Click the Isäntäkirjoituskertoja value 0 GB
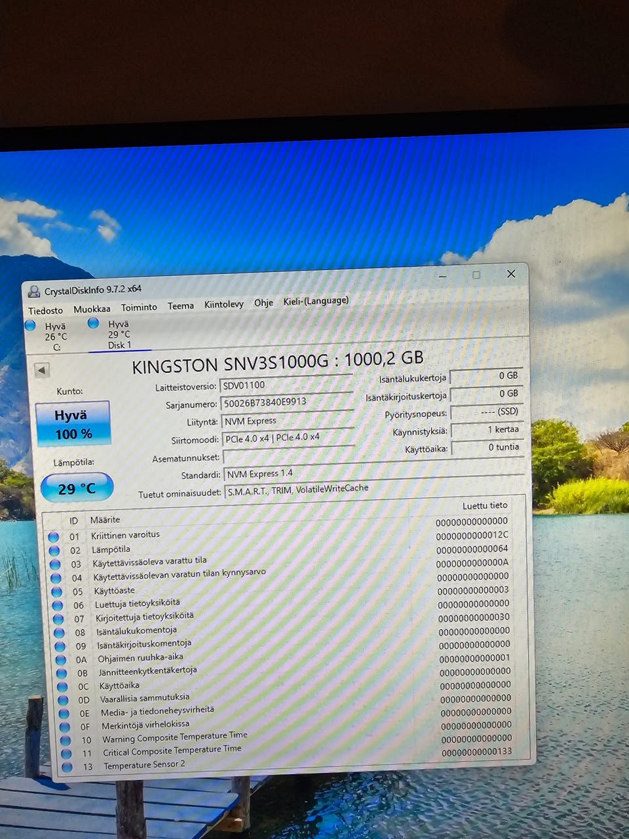The image size is (629, 839). (x=486, y=394)
